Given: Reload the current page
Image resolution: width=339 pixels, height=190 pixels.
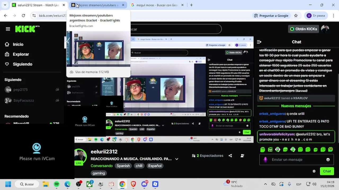Looking at the screenshot, I should 23,16.
